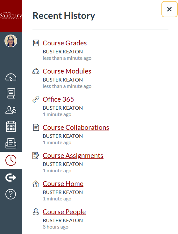Open the Course Grades link
Image resolution: width=178 pixels, height=234 pixels.
point(65,43)
